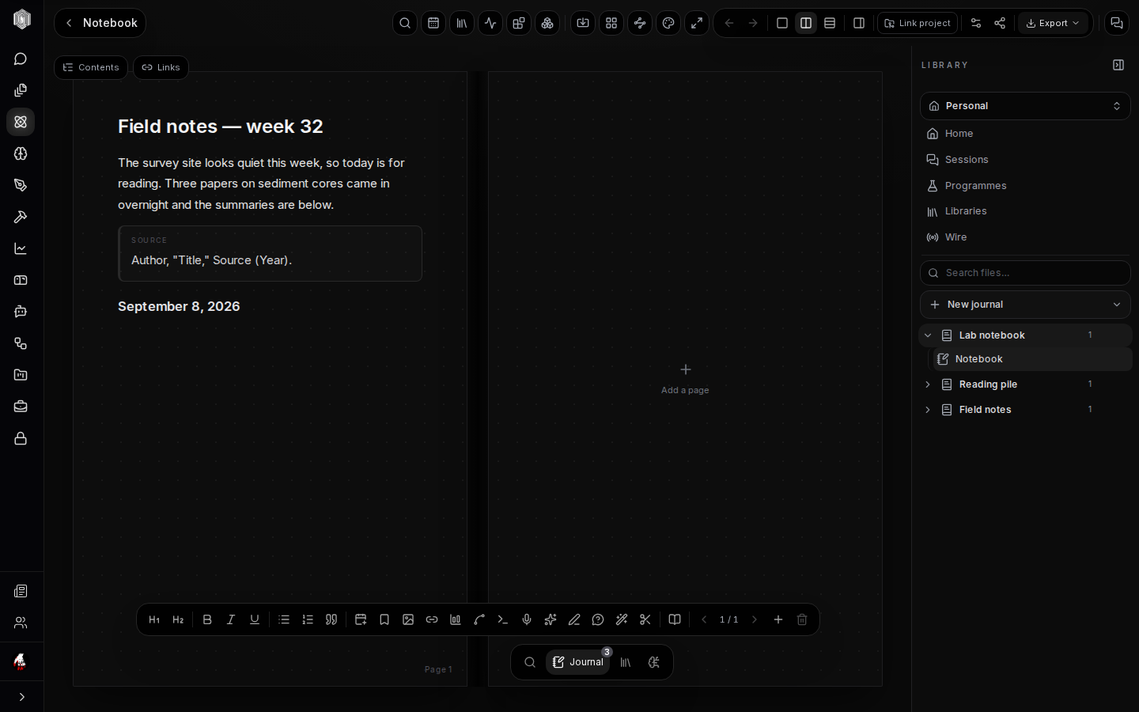Click Add a page on the right spread
The image size is (1139, 712).
pos(685,379)
